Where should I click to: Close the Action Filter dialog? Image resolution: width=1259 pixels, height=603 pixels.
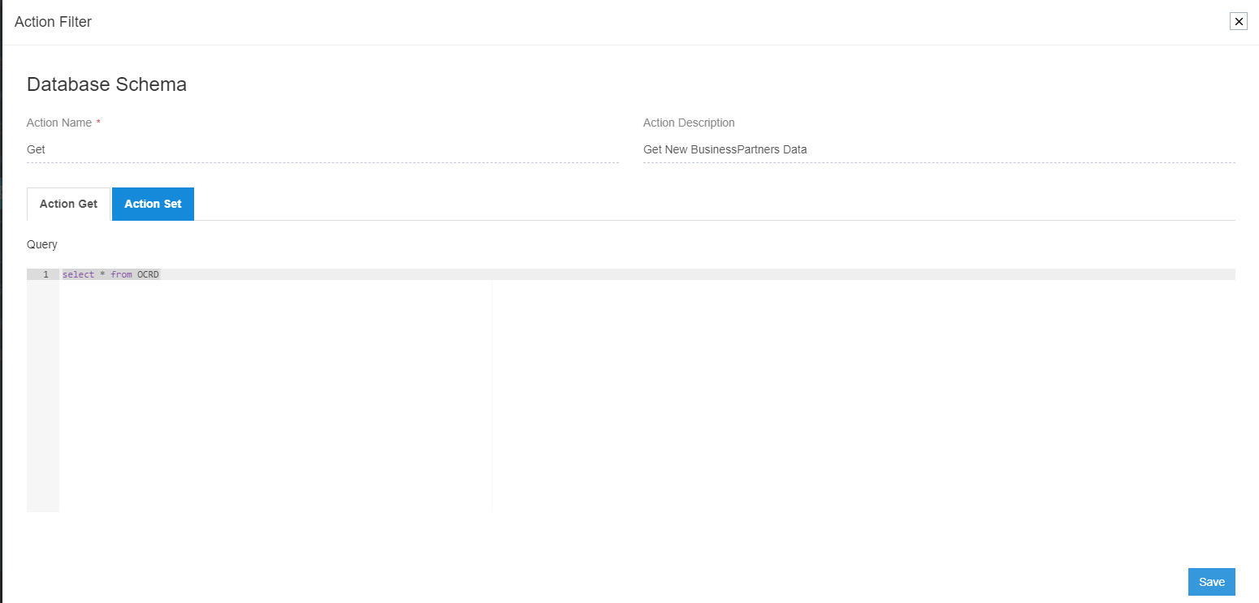[1239, 21]
